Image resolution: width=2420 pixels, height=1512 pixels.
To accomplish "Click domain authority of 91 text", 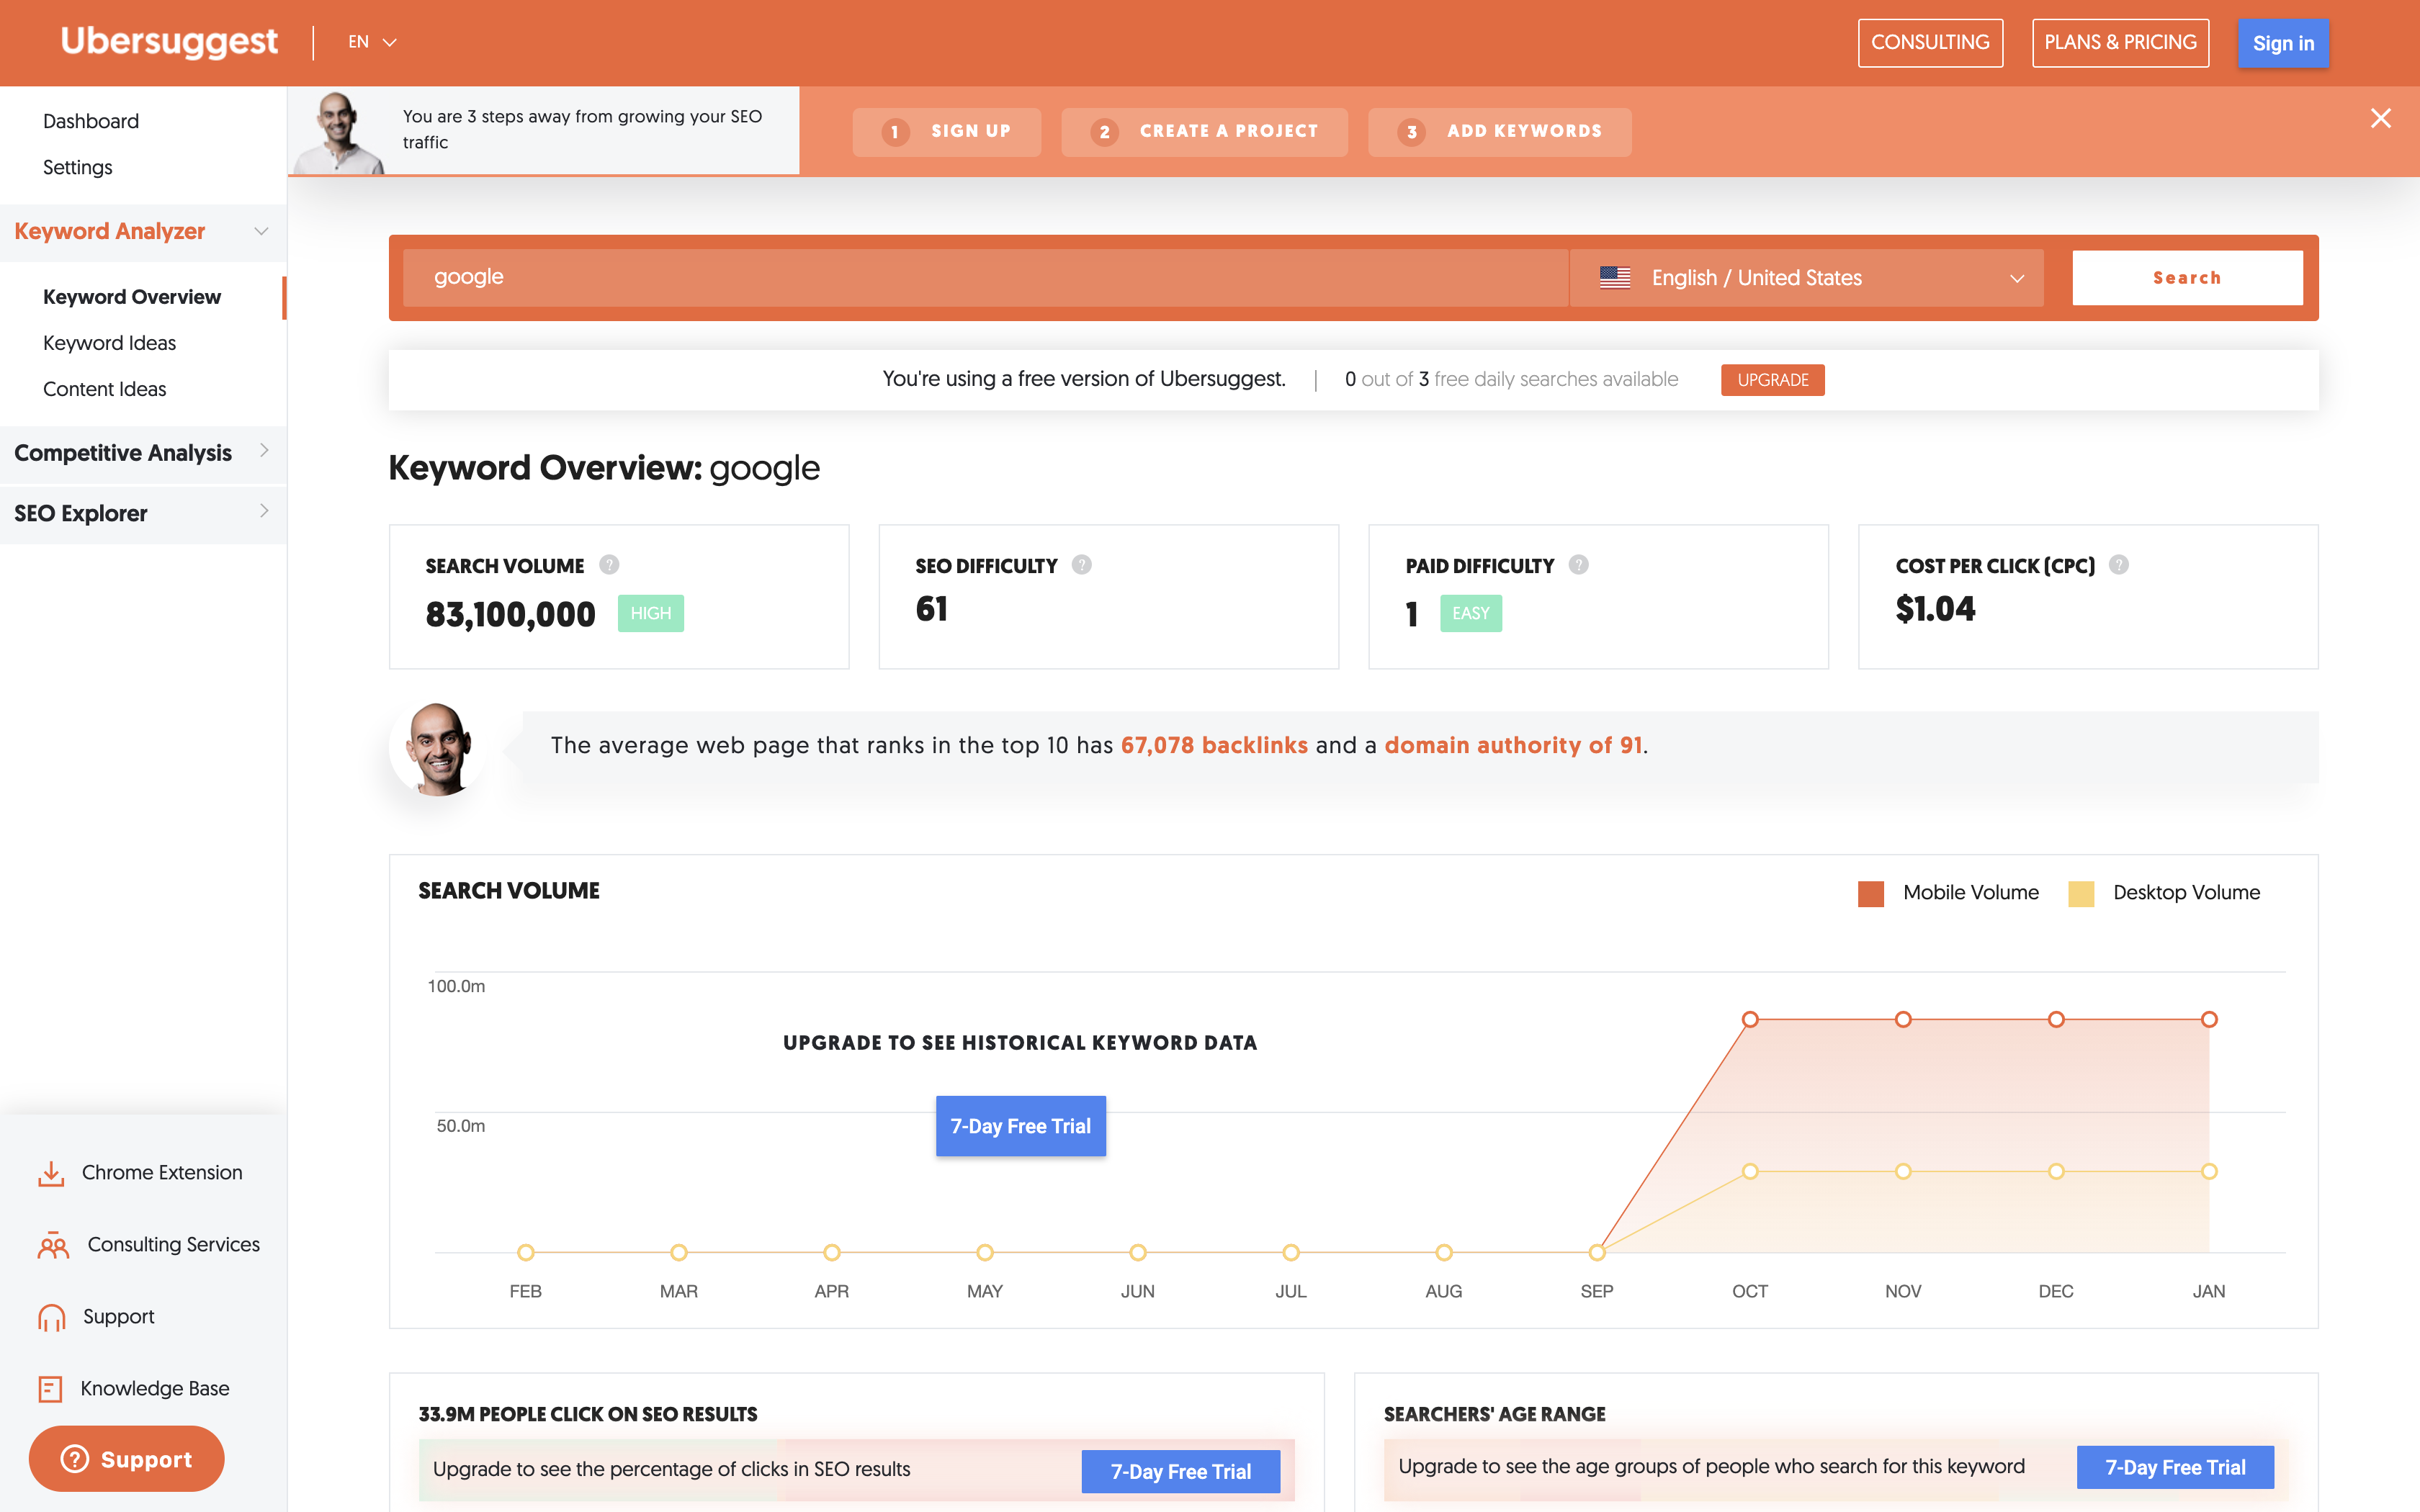I will point(1513,745).
